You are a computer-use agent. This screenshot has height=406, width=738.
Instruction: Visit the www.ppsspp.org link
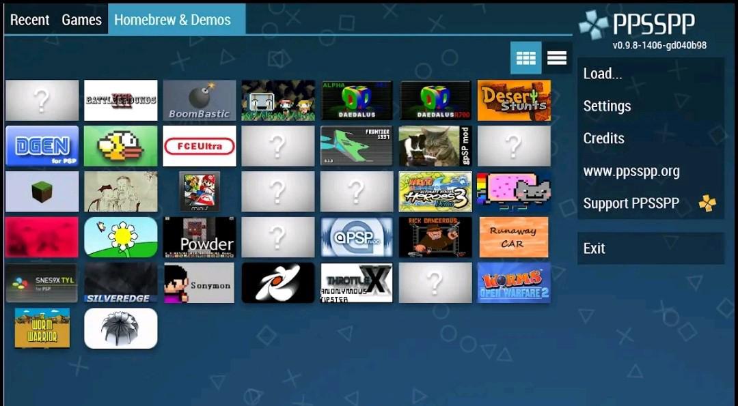[x=631, y=171]
